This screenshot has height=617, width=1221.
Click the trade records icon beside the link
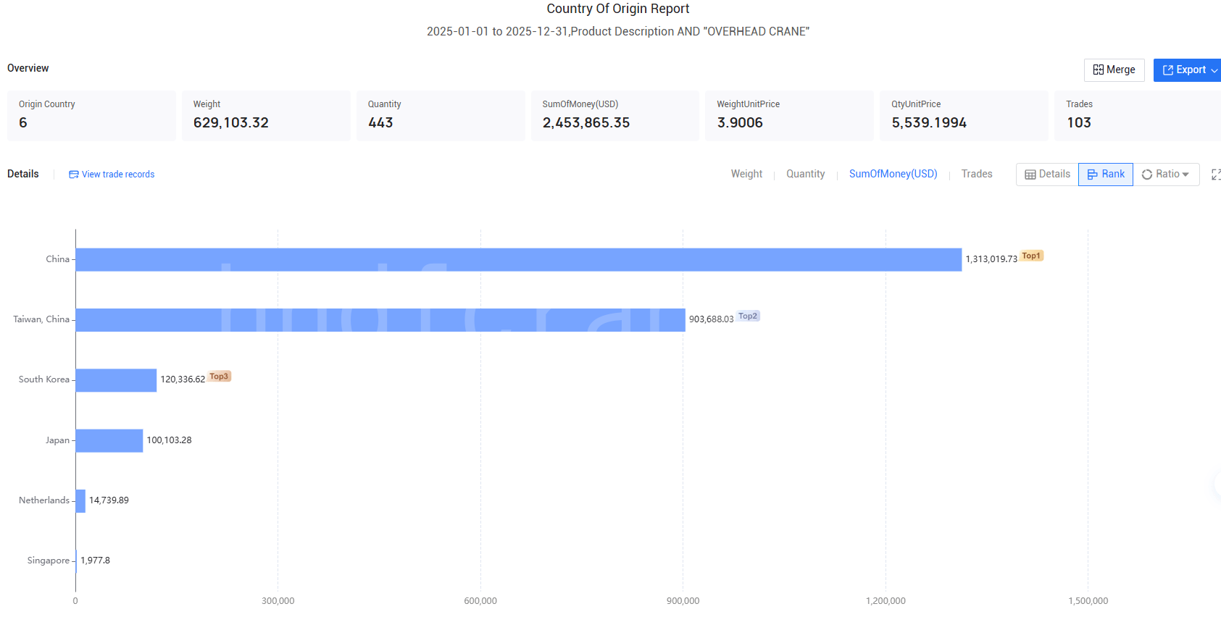point(74,175)
